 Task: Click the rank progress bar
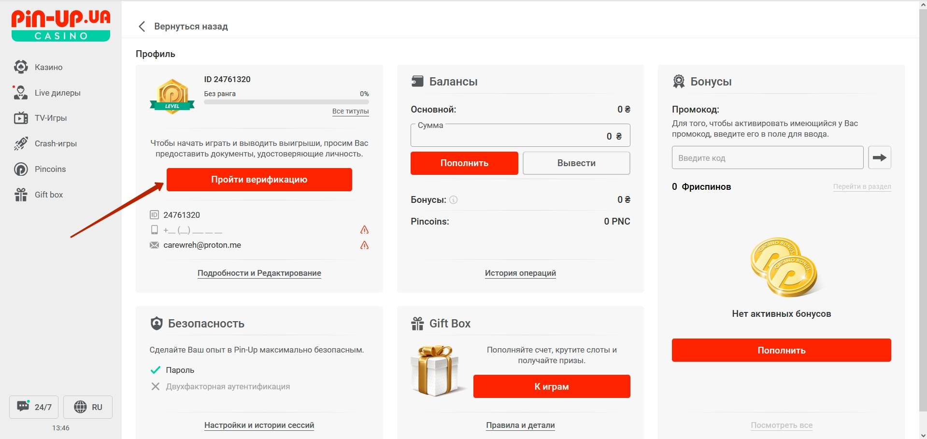point(286,102)
